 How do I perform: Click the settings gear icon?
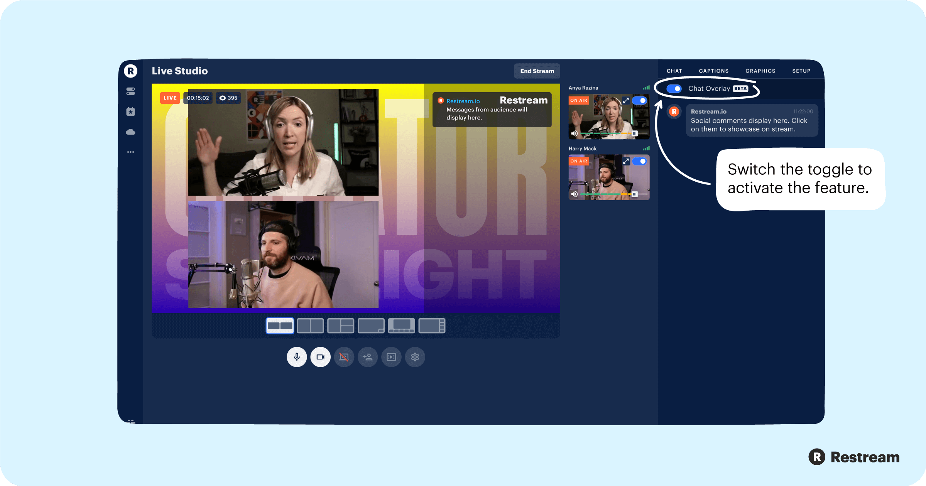(415, 357)
